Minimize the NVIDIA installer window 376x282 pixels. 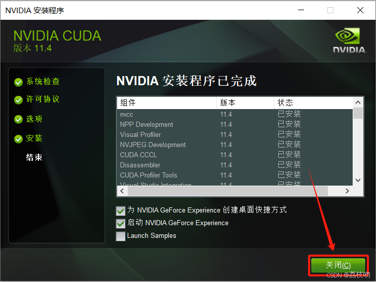[x=301, y=10]
